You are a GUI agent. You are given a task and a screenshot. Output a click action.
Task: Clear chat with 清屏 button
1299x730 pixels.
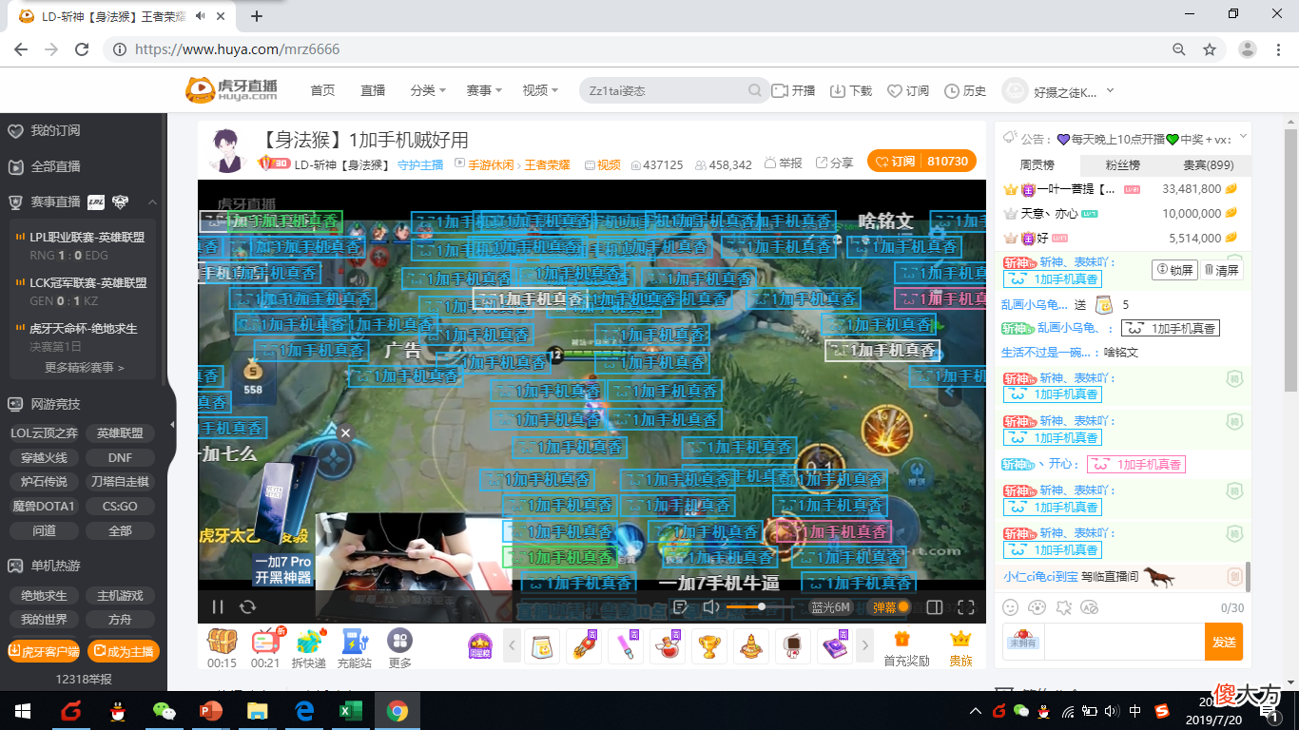pos(1222,270)
